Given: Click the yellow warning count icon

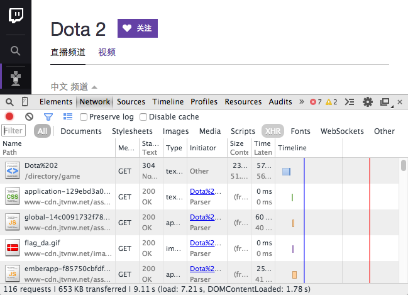Looking at the screenshot, I should tap(329, 102).
